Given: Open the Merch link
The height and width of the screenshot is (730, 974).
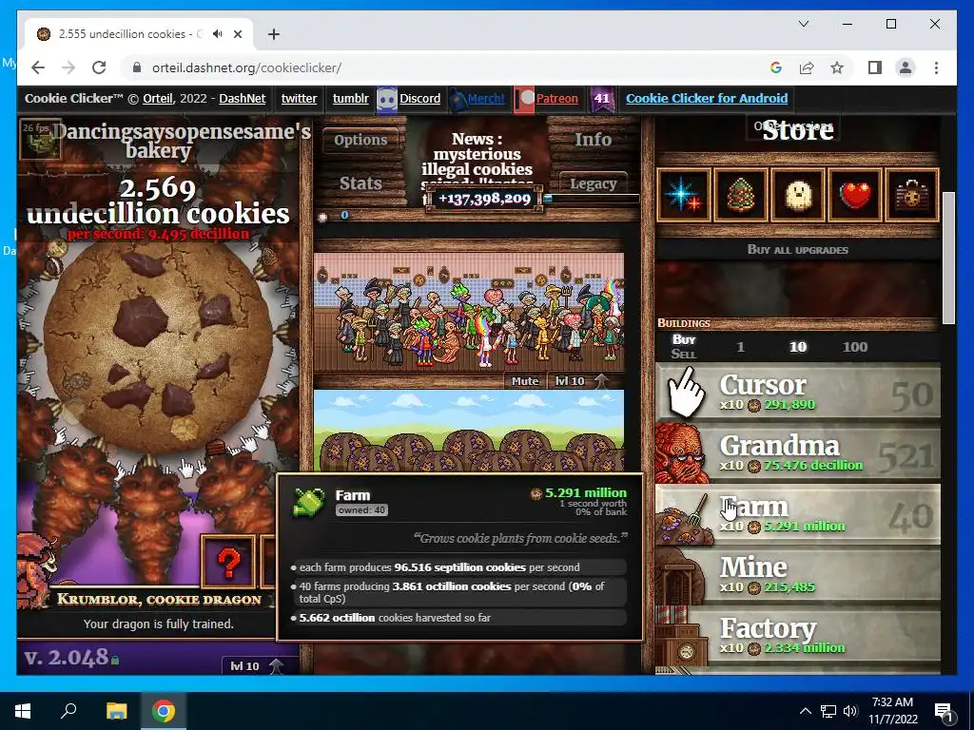Looking at the screenshot, I should pyautogui.click(x=486, y=99).
